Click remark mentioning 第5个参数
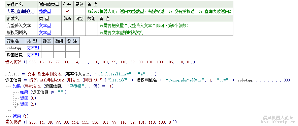The image size is (298, 126). 144,25
